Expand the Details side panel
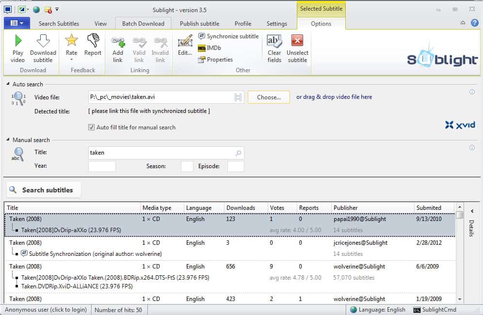483x315 pixels. 472,211
